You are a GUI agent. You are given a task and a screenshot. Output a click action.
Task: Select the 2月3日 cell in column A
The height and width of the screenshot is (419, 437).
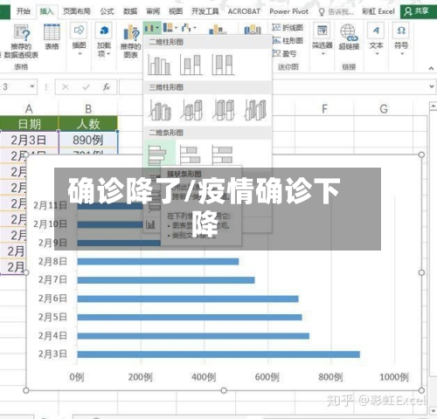pyautogui.click(x=29, y=140)
